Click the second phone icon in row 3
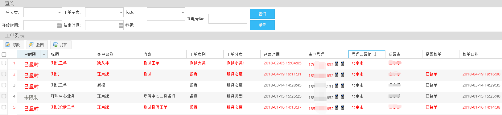502x115 pixels. (342, 86)
